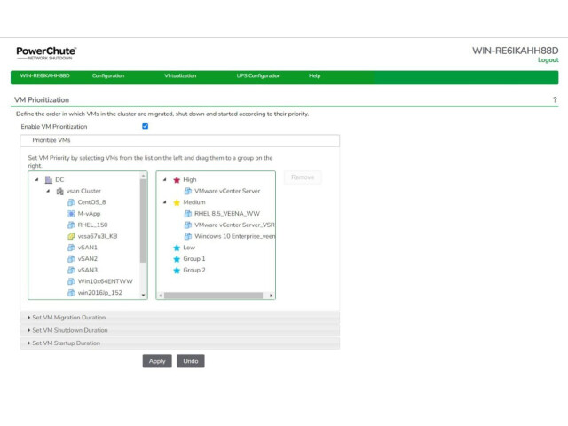The width and height of the screenshot is (568, 426).
Task: Open the UPS Configuration menu
Action: (258, 75)
